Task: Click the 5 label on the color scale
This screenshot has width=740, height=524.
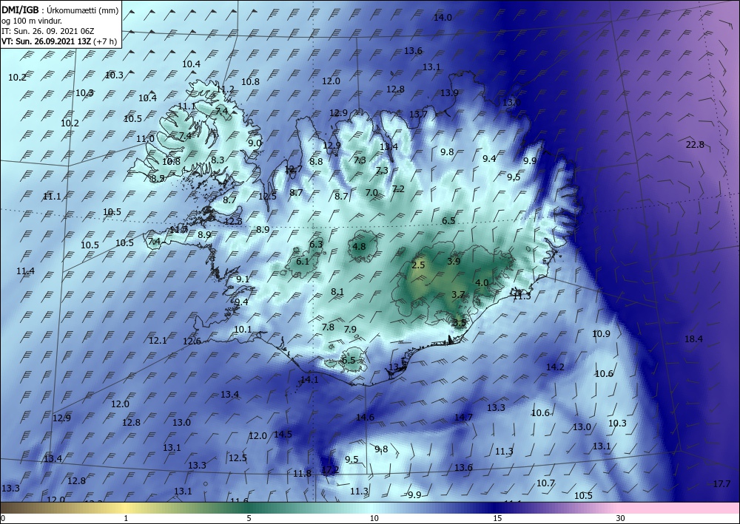Action: 249,518
